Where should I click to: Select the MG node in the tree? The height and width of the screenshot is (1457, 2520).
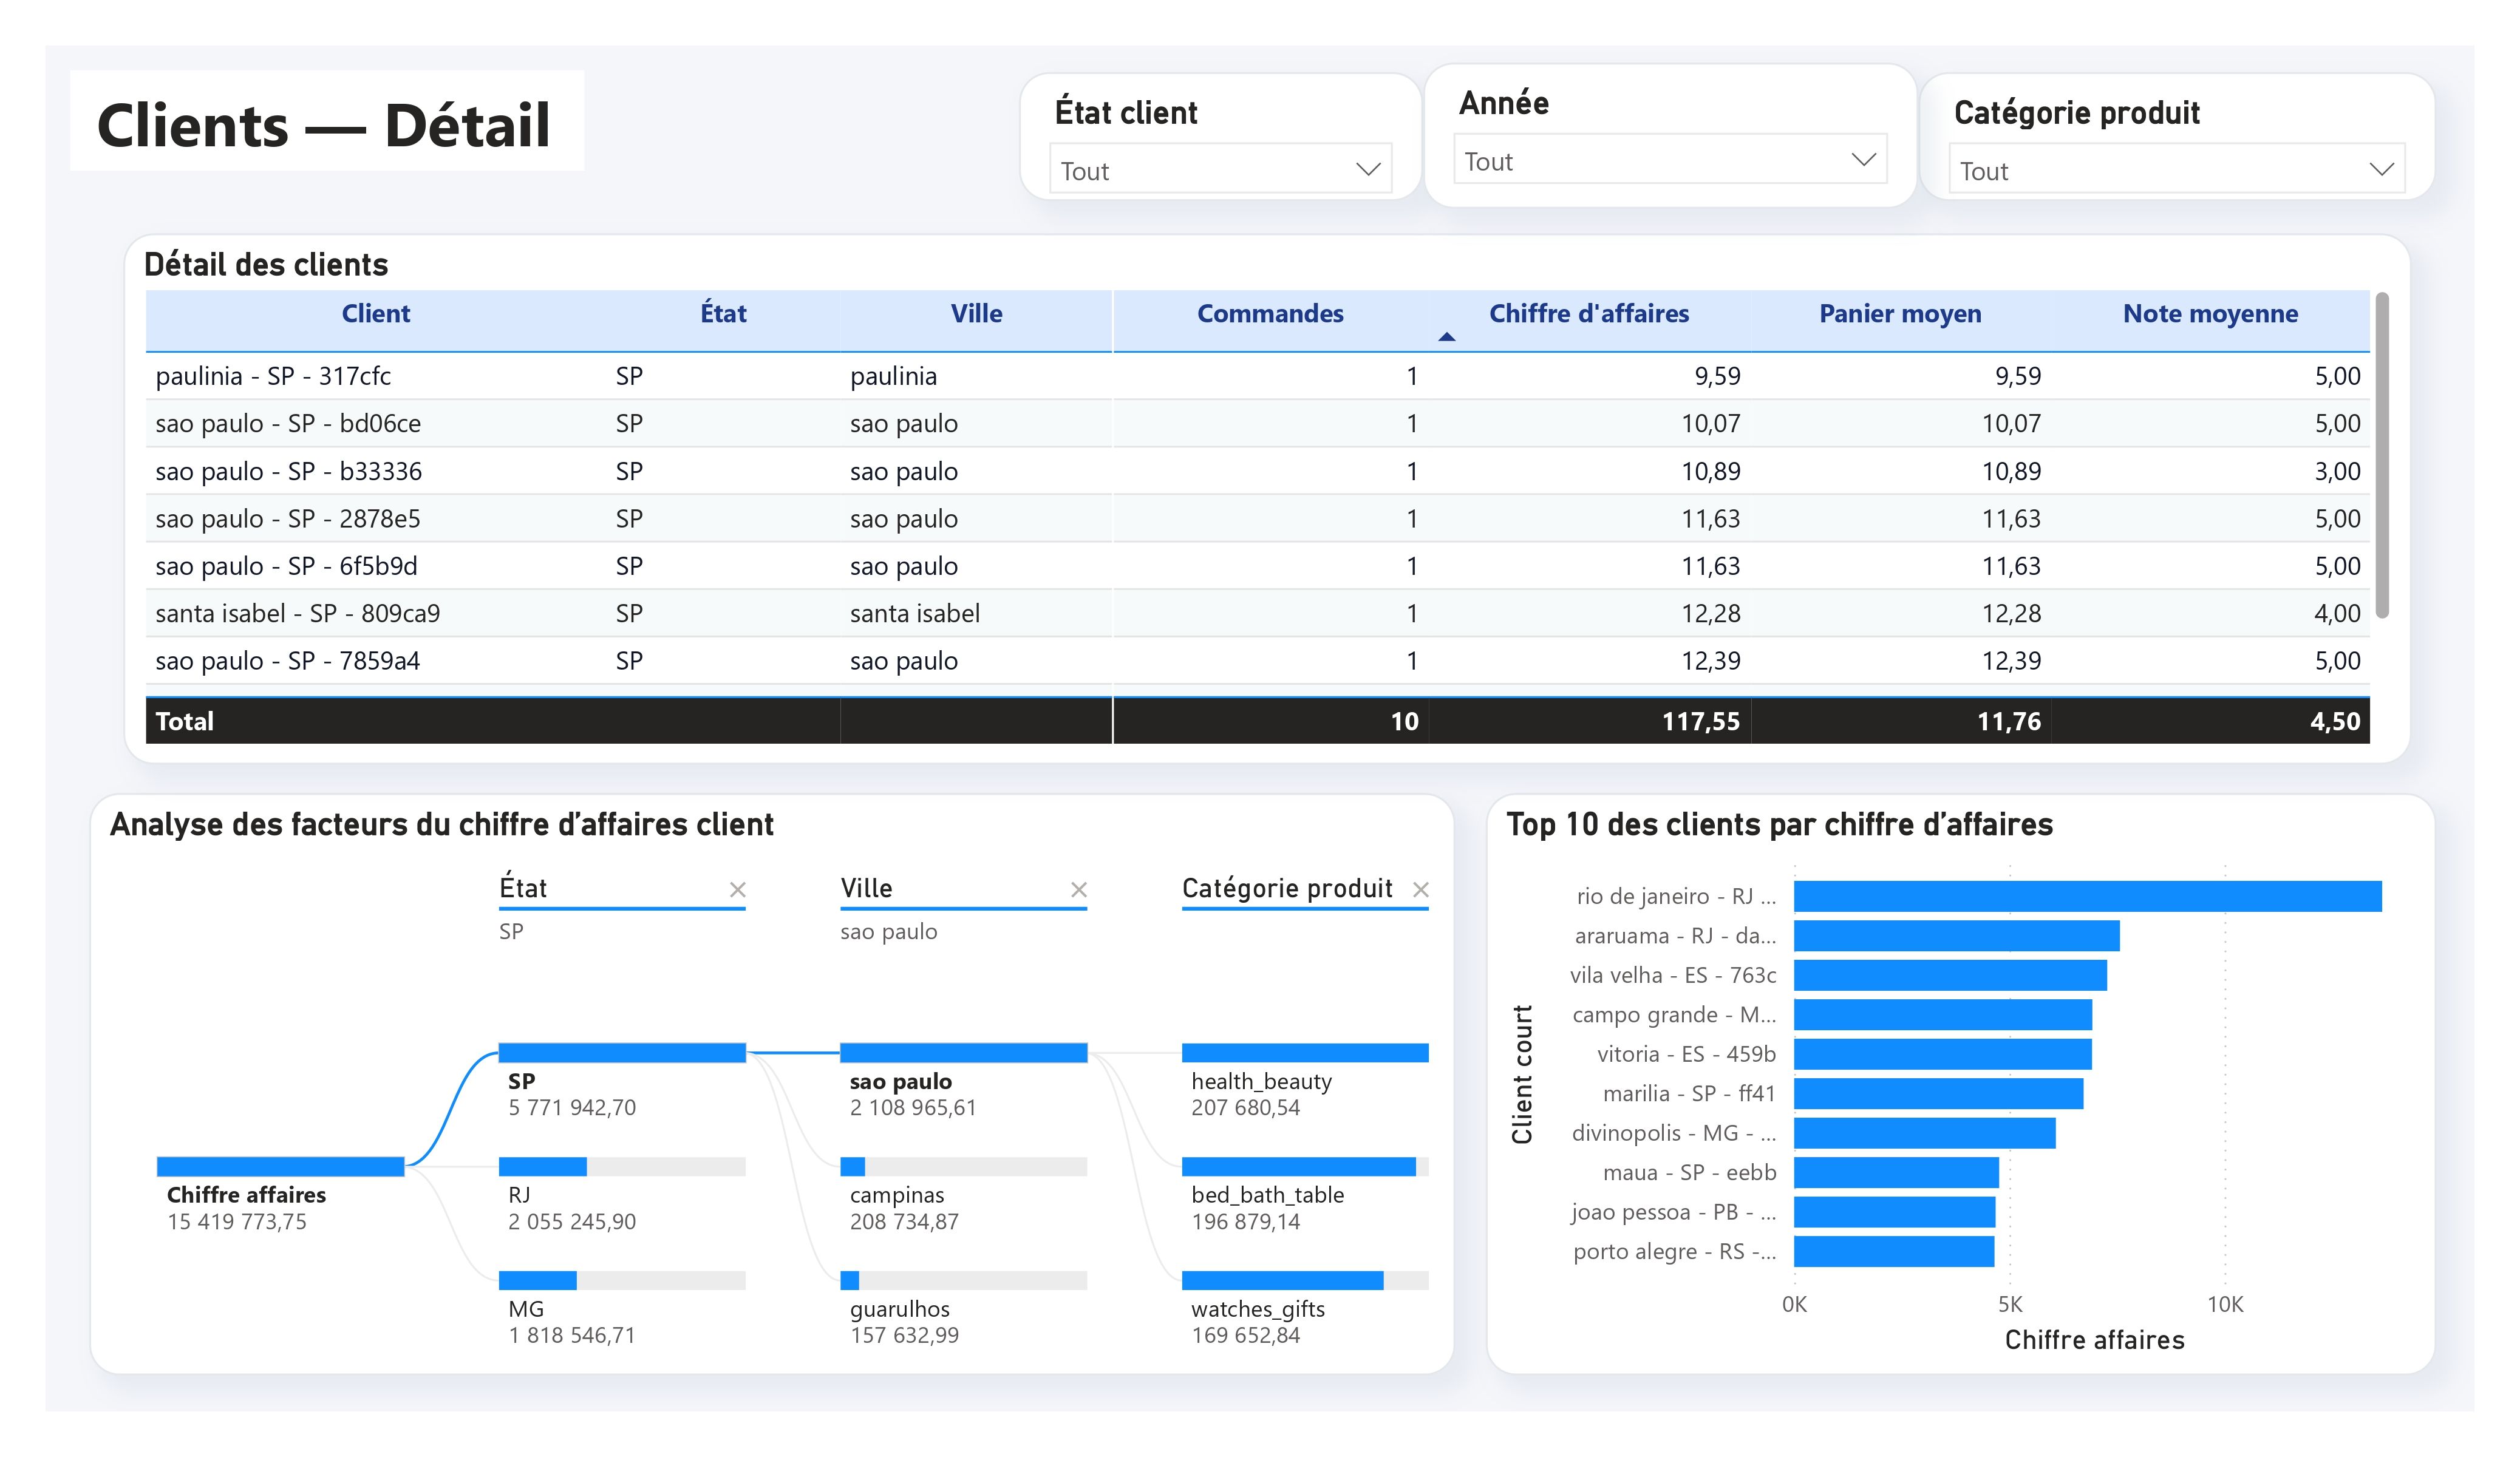click(622, 1280)
